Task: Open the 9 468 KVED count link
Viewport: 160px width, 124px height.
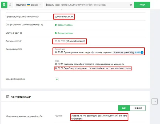Action: tap(137, 52)
